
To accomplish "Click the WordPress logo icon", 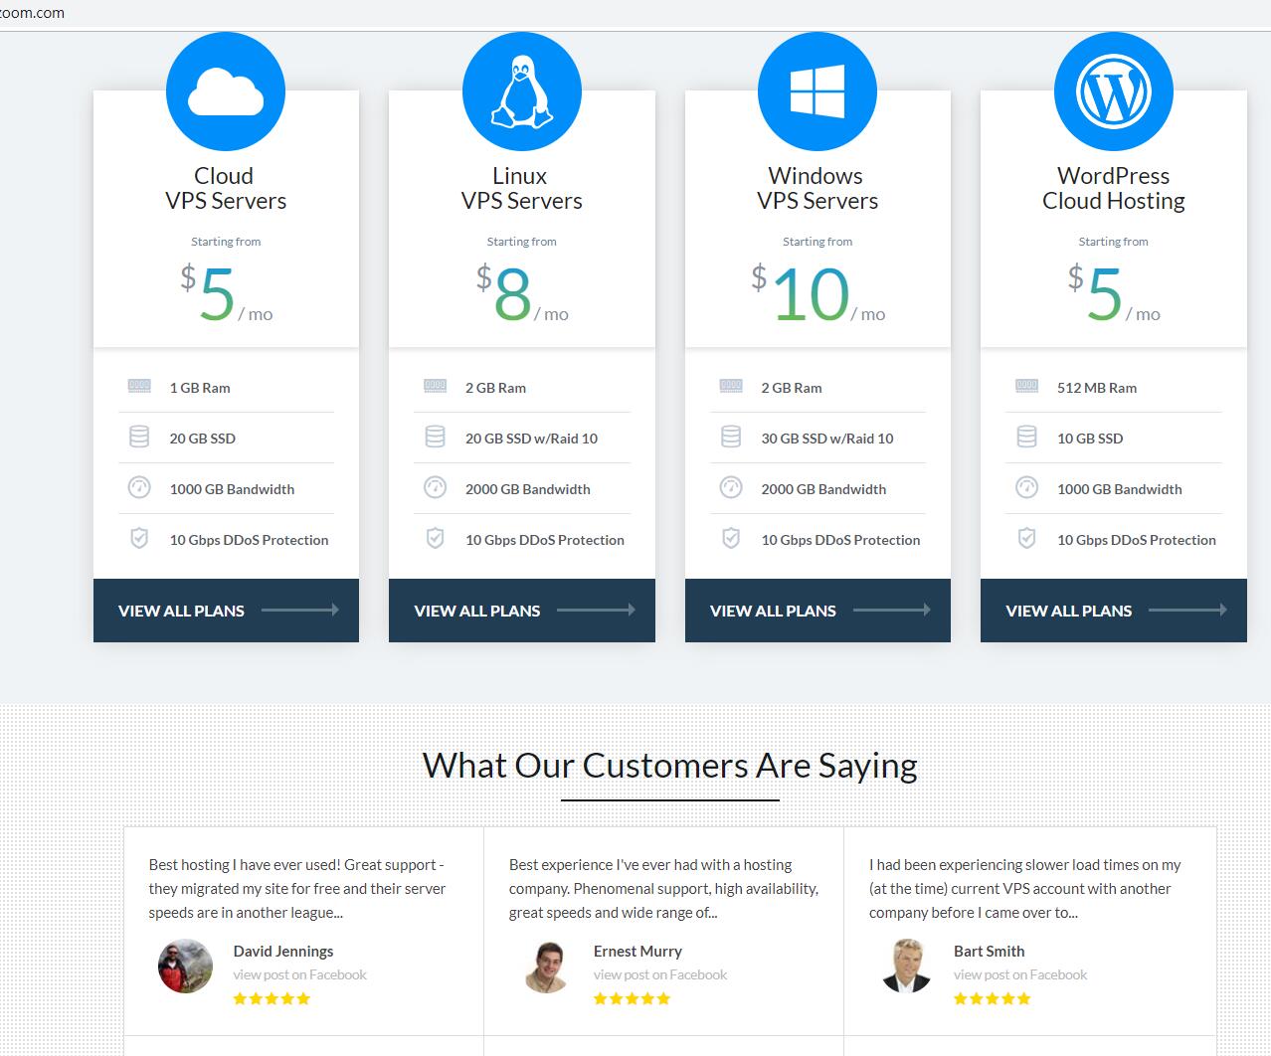I will click(1113, 91).
